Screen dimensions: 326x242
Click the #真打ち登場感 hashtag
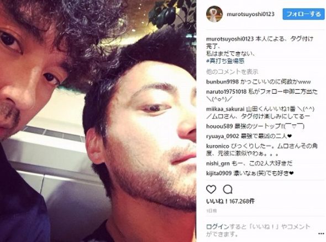(x=225, y=61)
